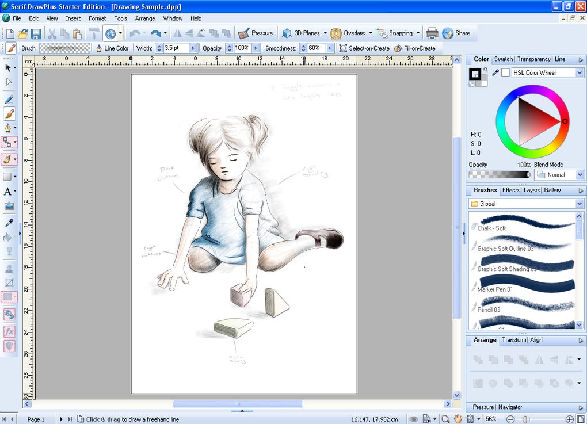This screenshot has height=424, width=587.
Task: Select the Pencil tool
Action: click(9, 99)
